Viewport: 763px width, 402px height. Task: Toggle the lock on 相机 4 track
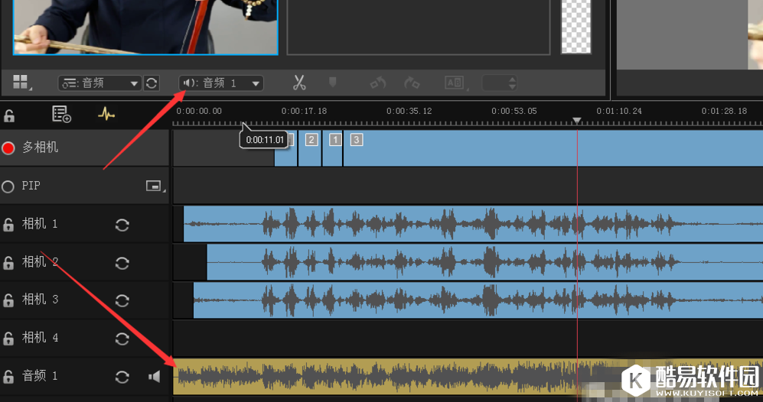pyautogui.click(x=8, y=339)
